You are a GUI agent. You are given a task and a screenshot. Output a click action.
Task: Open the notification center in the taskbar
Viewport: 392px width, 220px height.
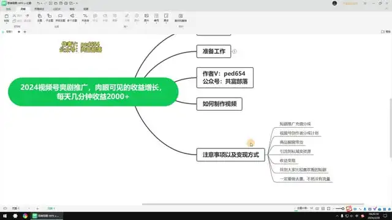385,216
